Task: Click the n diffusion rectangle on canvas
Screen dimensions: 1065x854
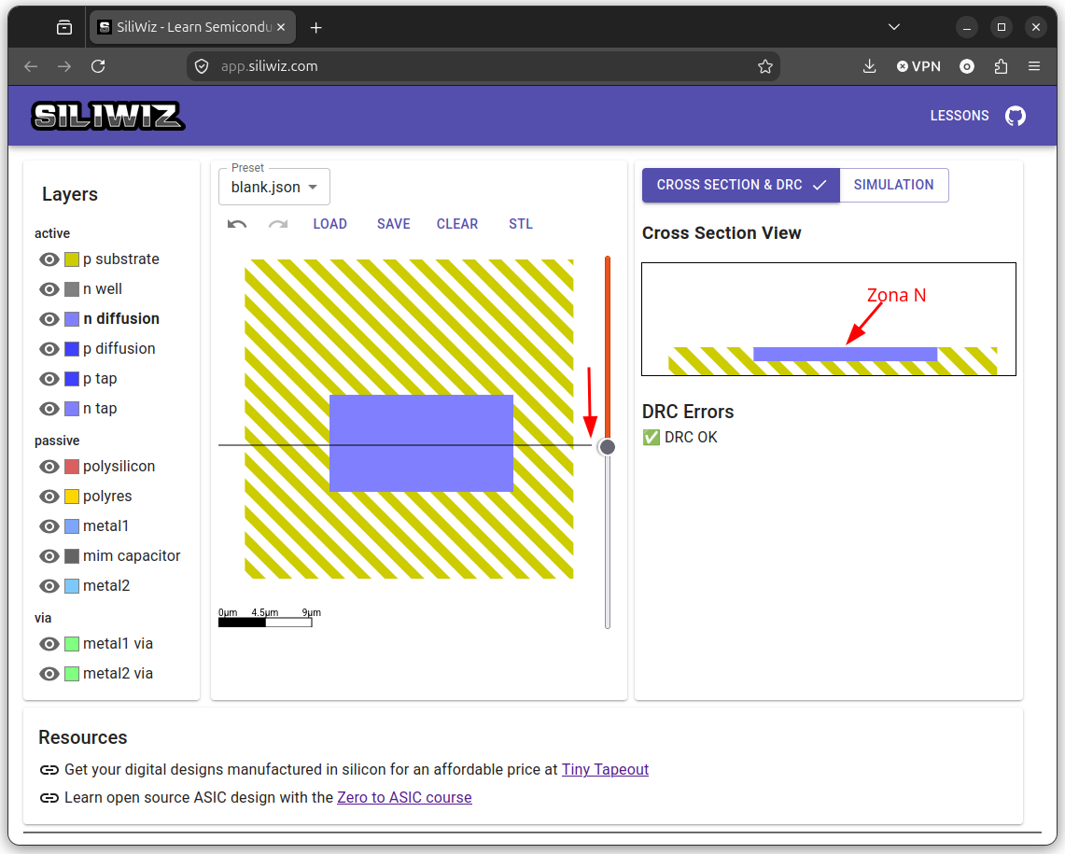Action: click(x=421, y=443)
